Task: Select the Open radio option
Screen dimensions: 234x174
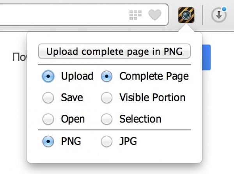Action: point(48,119)
